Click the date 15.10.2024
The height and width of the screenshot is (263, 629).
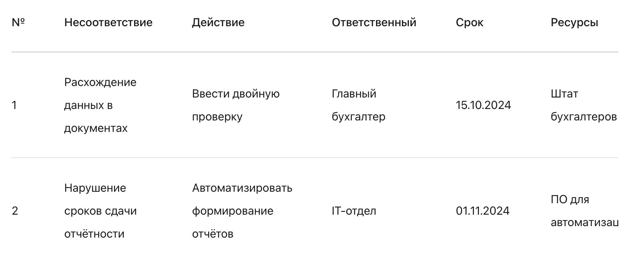(483, 105)
